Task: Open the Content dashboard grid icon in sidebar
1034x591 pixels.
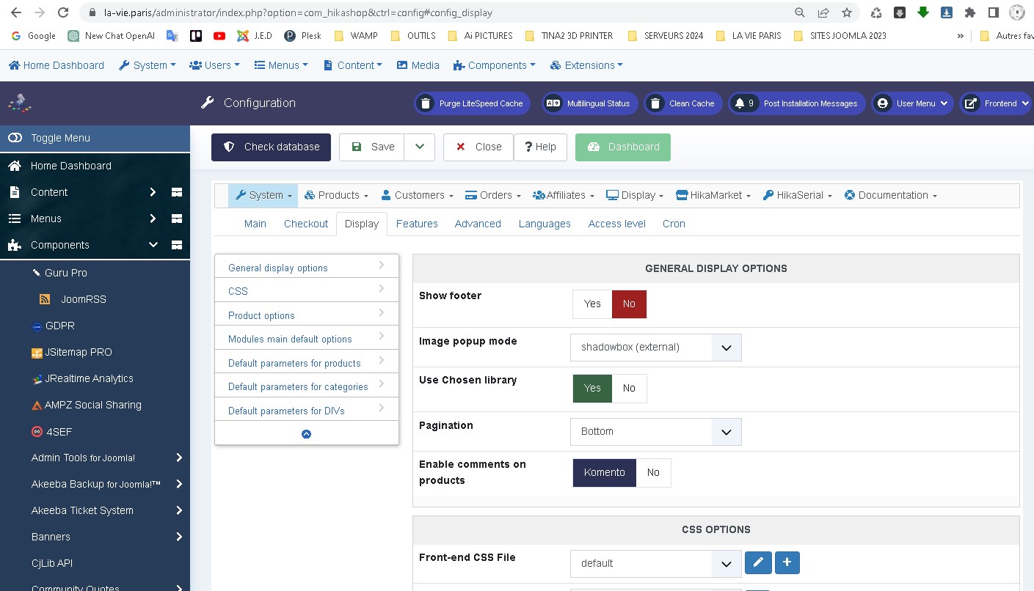Action: click(177, 192)
